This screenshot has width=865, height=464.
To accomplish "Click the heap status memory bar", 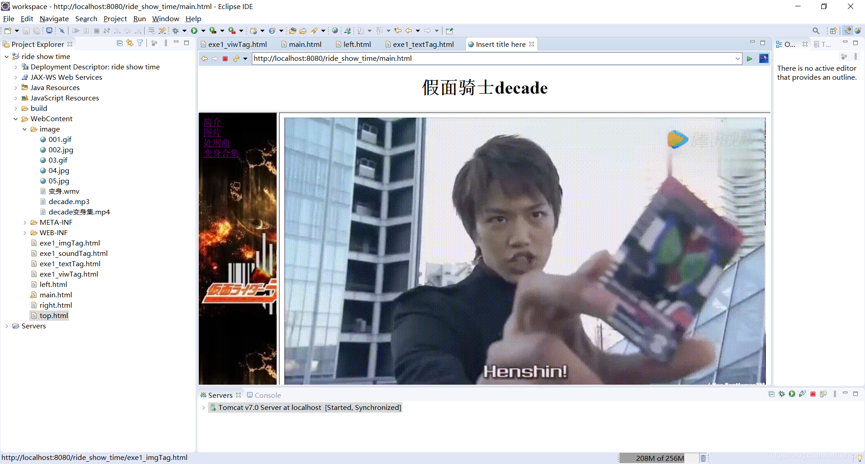I will pos(659,458).
